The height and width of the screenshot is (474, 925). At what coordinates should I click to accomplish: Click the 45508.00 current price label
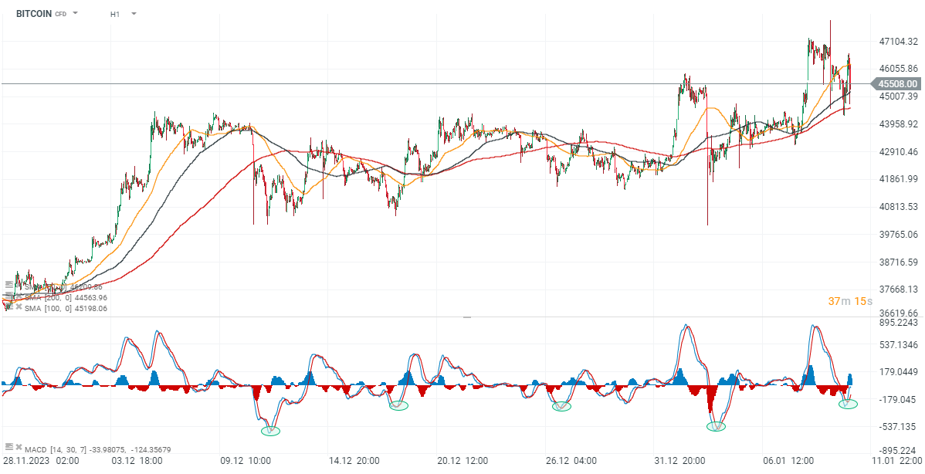tap(896, 83)
